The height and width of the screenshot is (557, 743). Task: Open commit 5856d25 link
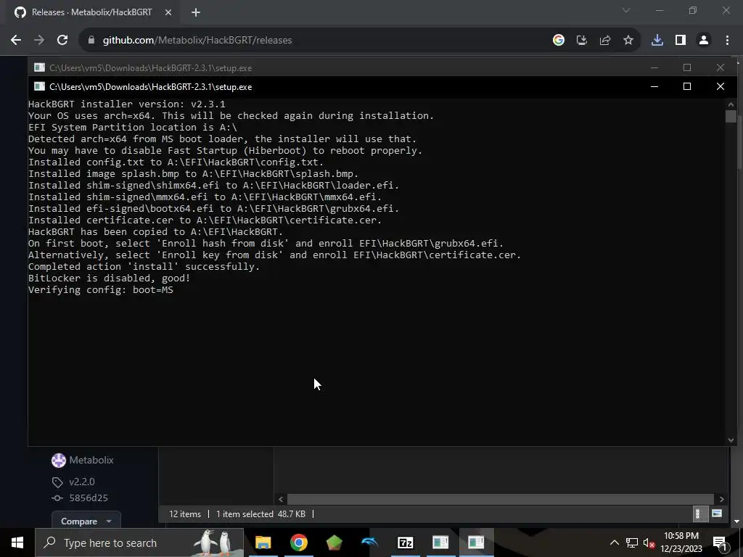point(89,498)
